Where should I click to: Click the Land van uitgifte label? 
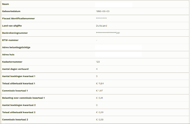(x=12, y=26)
